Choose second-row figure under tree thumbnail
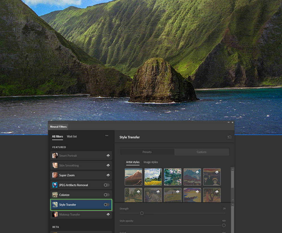Viewport: 282px width, 233px height. tap(212, 195)
